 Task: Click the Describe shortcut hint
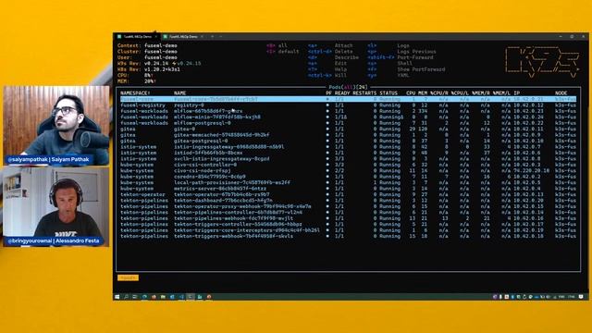coord(347,57)
